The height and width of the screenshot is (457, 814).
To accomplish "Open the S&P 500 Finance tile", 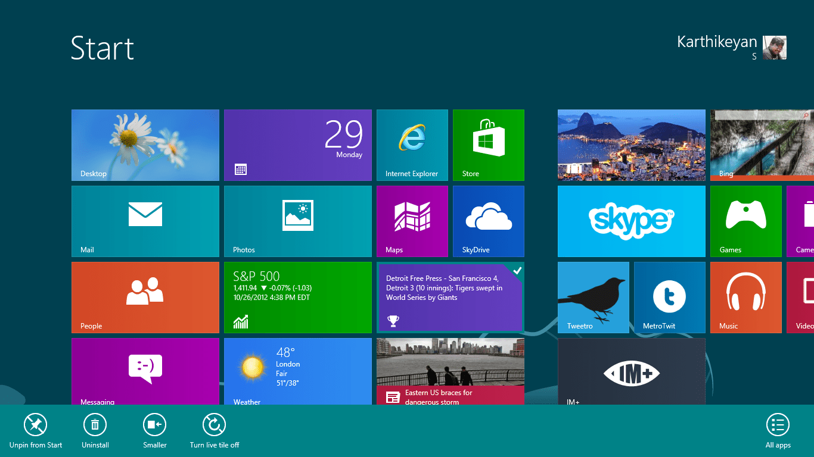I will (x=298, y=298).
